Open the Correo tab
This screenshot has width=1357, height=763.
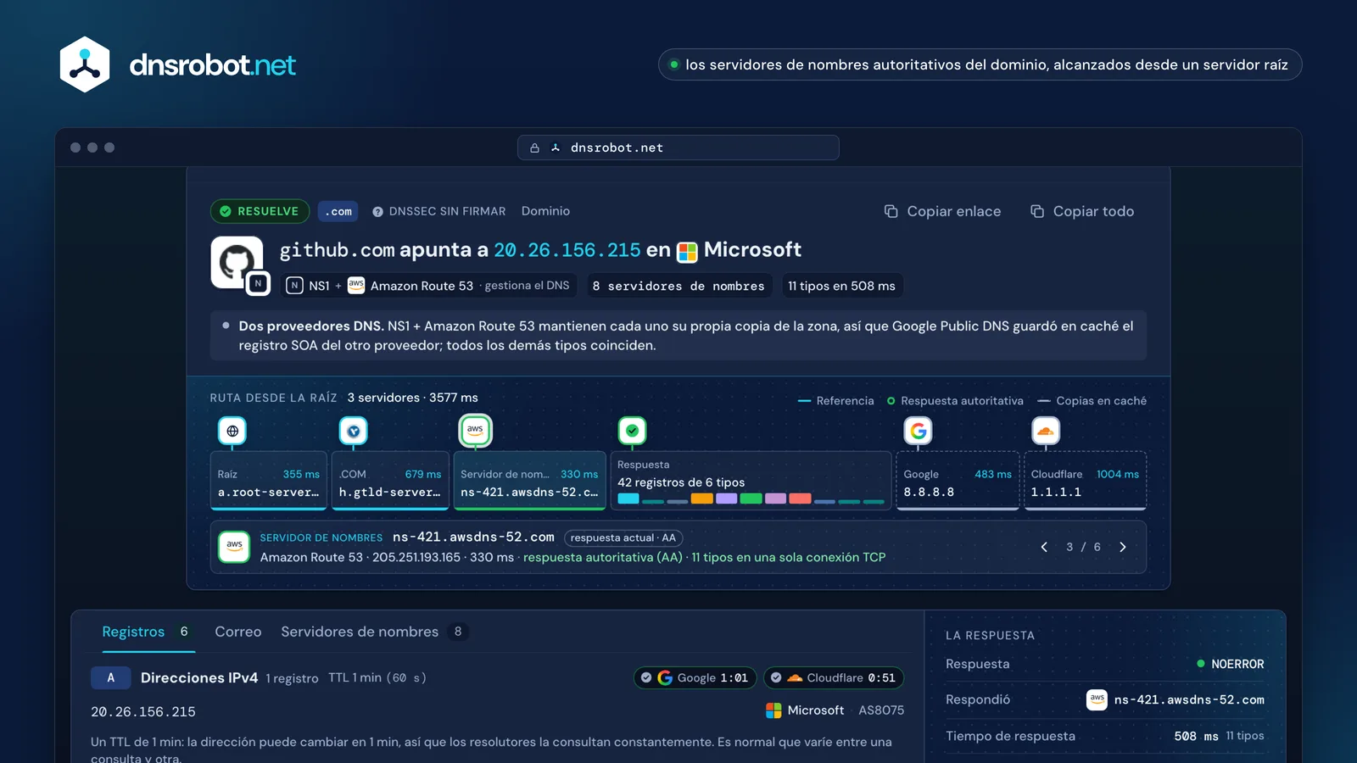point(238,632)
